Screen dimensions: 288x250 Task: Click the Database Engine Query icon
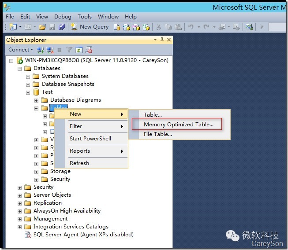coord(116,27)
